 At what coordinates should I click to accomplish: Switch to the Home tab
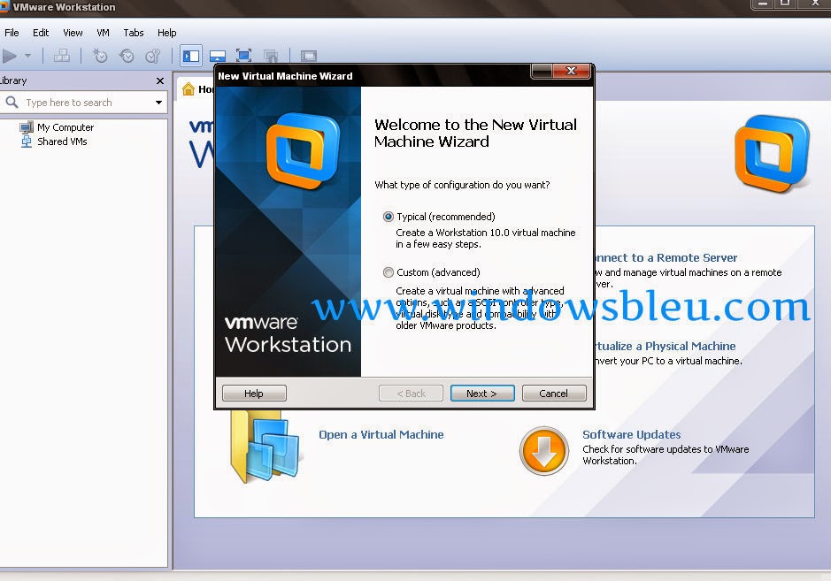pos(197,89)
